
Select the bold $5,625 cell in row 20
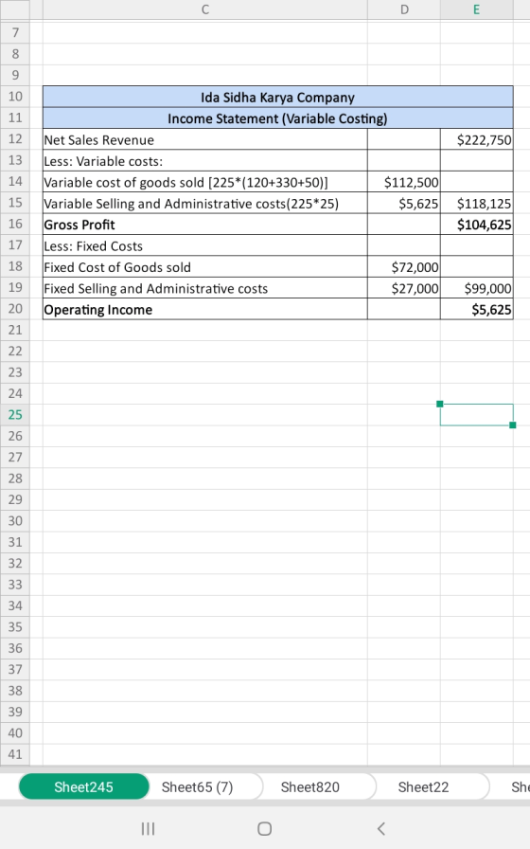click(476, 309)
